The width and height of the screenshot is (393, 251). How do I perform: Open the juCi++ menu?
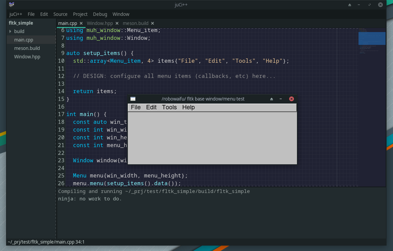[x=16, y=14]
